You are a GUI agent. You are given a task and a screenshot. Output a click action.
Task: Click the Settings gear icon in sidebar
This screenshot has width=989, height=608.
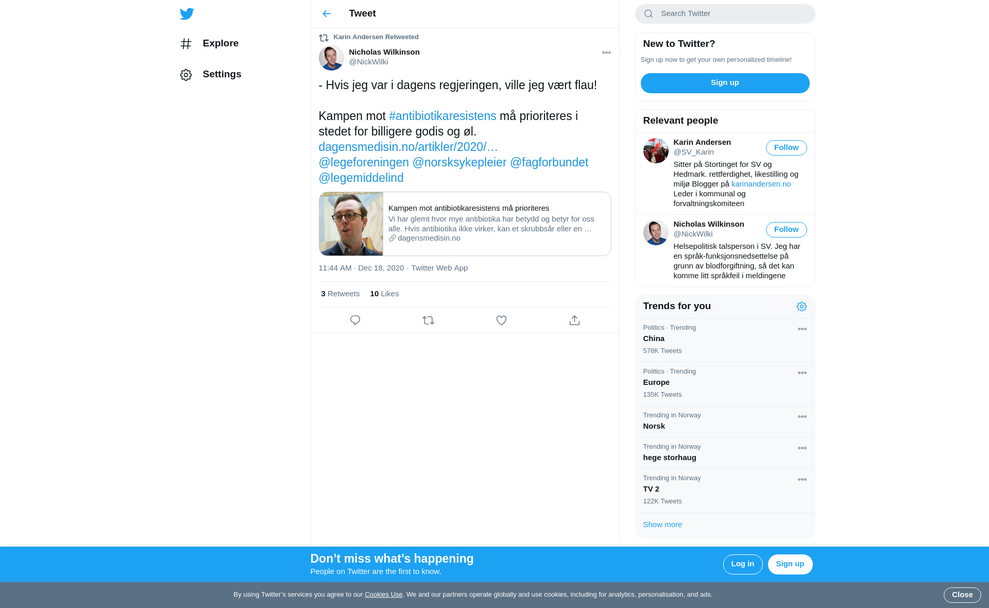tap(186, 75)
